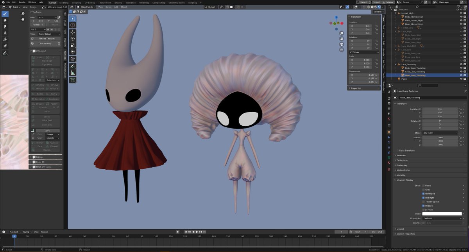This screenshot has width=469, height=252.
Task: Switch to the UV Editing workspace tab
Action: [90, 2]
